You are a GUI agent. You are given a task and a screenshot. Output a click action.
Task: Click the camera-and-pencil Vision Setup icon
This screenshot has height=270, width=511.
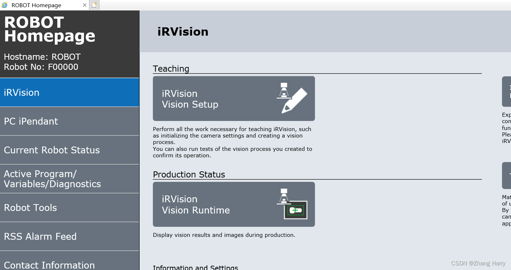(292, 98)
